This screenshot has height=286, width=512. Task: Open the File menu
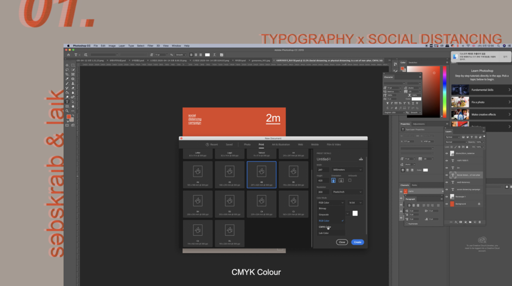pyautogui.click(x=96, y=46)
